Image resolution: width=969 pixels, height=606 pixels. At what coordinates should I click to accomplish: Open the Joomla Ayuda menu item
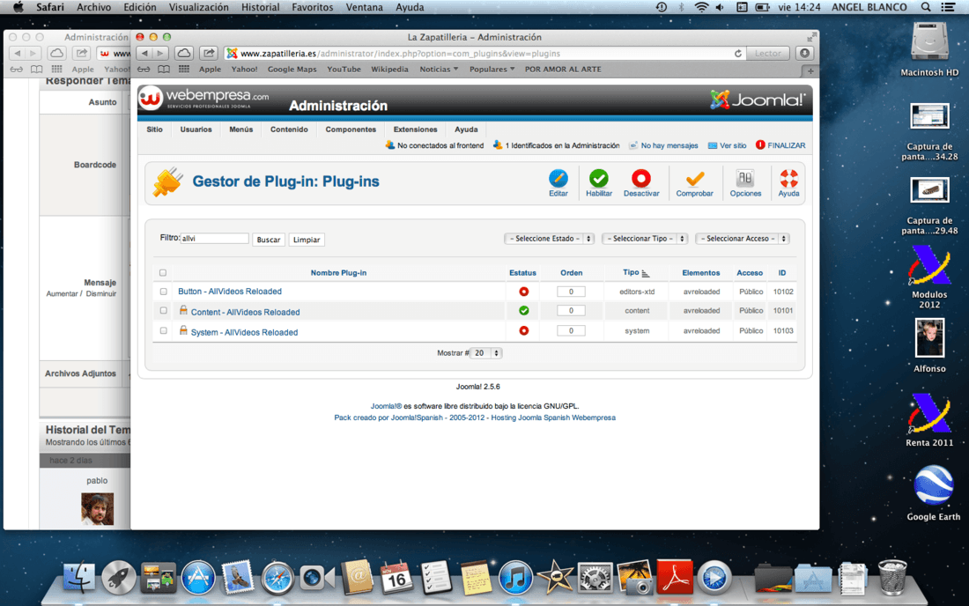coord(466,129)
